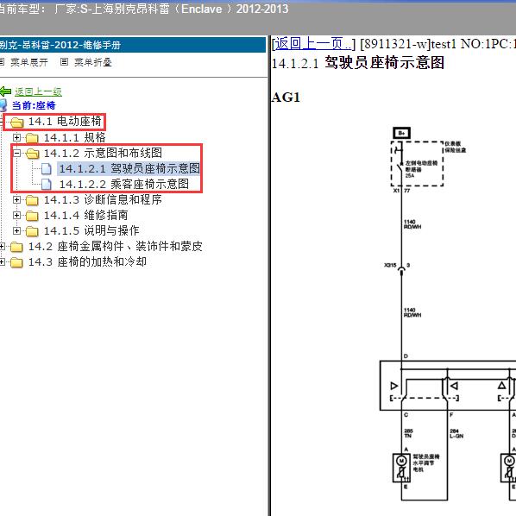This screenshot has height=516, width=516.
Task: Collapse the 14.1.2 示意图和布线图 node
Action: (16, 153)
